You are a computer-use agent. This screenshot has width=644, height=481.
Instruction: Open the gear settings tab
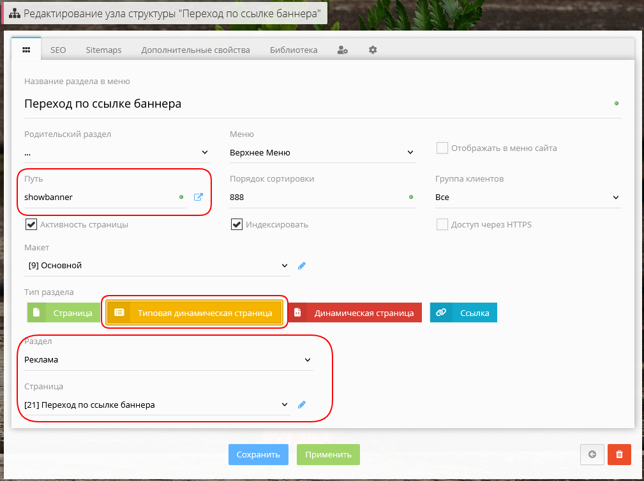click(373, 50)
